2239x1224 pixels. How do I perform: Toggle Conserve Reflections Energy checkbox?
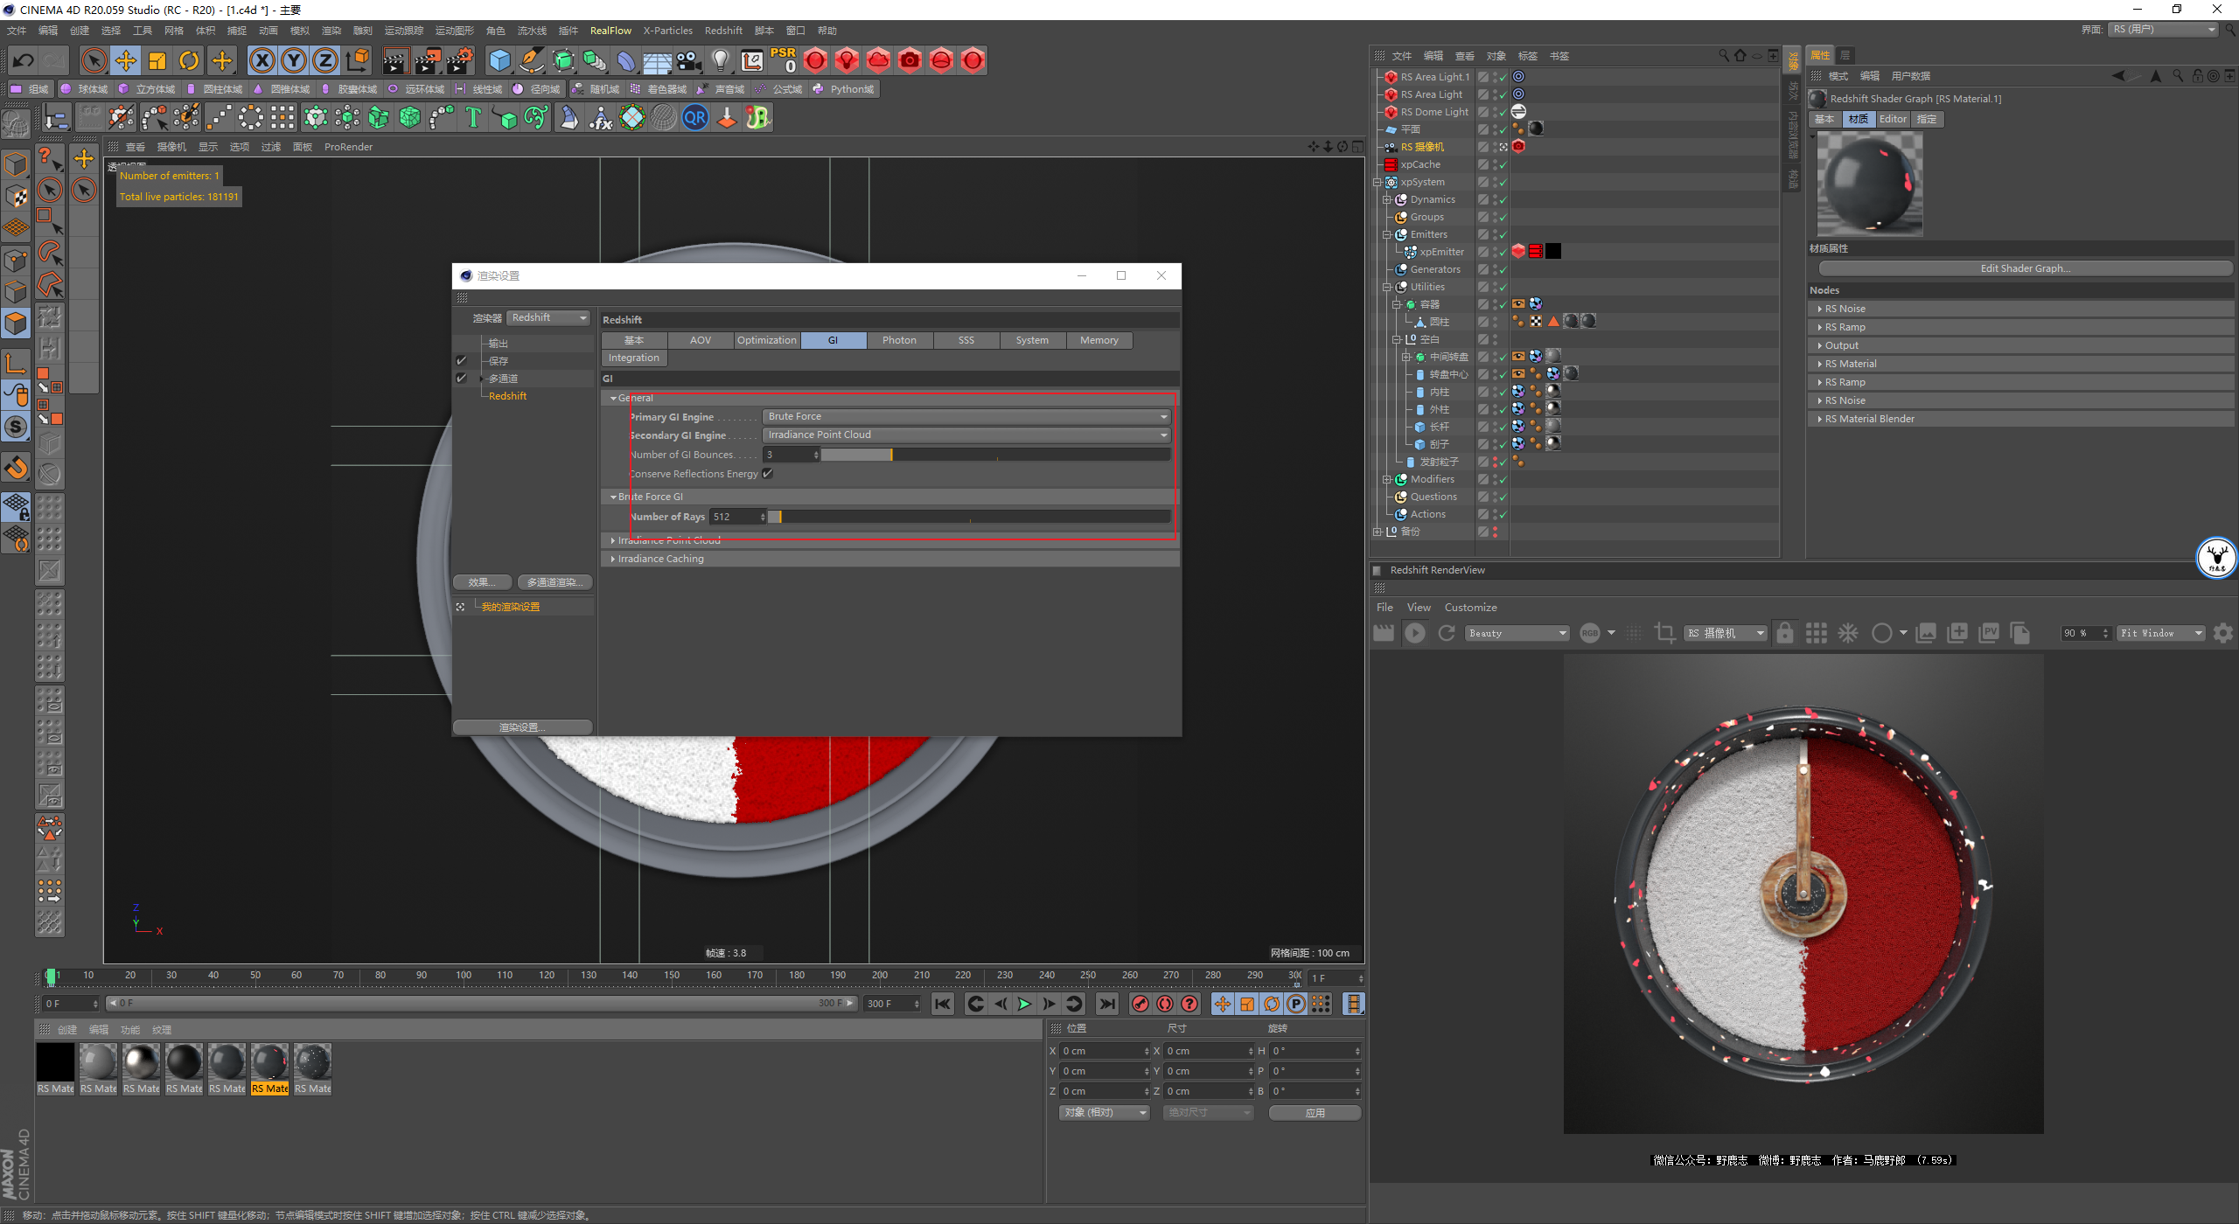coord(769,473)
